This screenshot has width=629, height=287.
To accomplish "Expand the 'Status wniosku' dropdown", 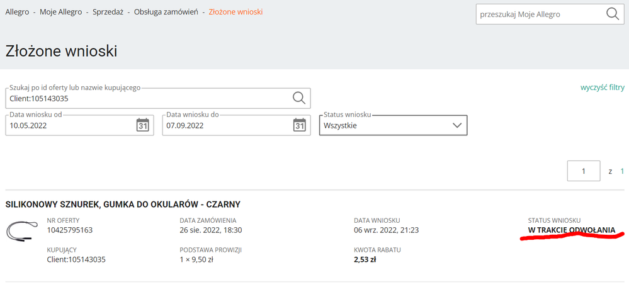I will 393,125.
